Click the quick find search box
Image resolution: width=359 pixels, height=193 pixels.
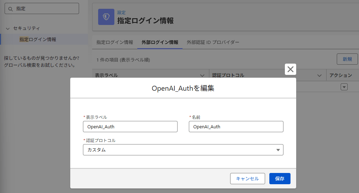point(42,9)
